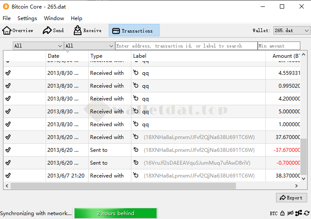
Task: Click the network connections icon
Action: click(299, 213)
